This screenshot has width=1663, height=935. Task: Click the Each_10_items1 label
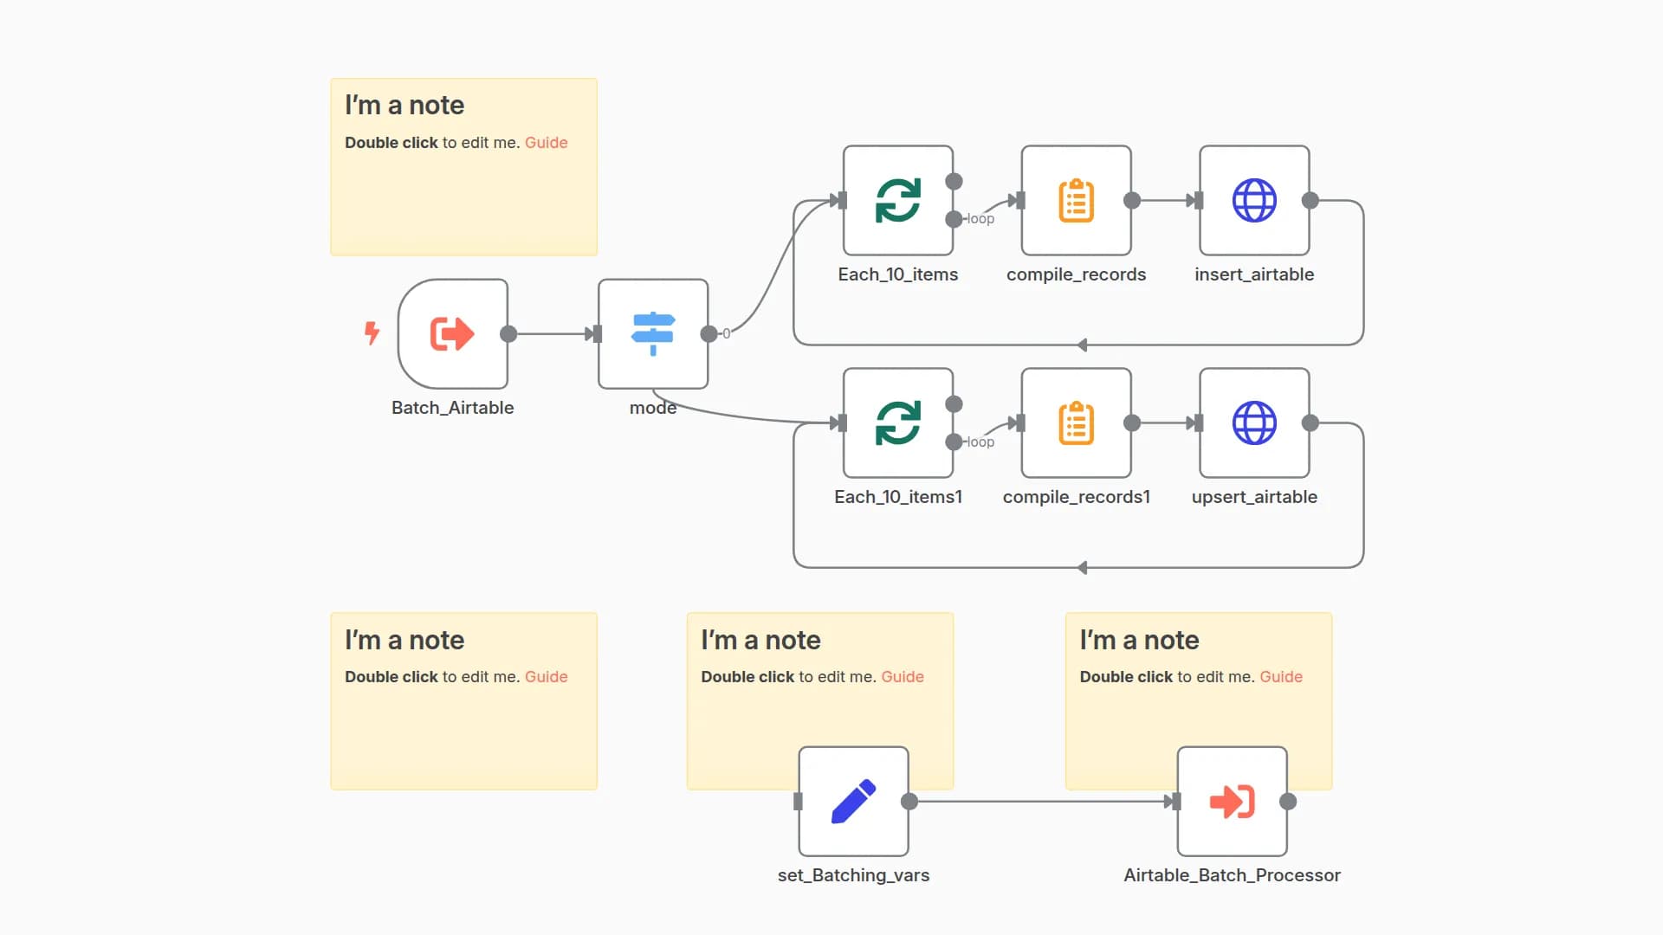click(898, 497)
